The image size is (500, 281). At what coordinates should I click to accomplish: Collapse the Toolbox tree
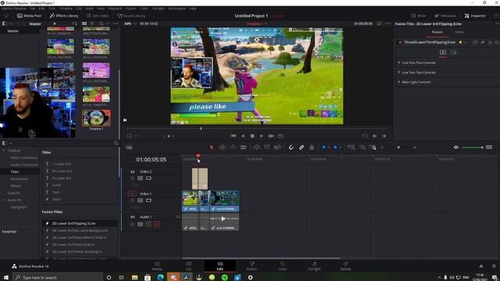pos(4,151)
